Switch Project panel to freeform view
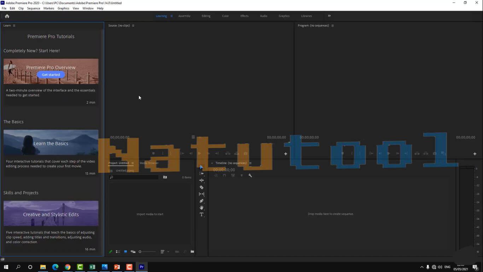Viewport: 483px width, 272px height. tap(133, 252)
